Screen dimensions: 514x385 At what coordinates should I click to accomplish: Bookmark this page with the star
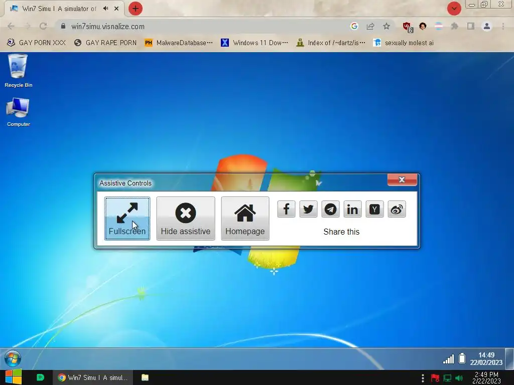[x=387, y=26]
